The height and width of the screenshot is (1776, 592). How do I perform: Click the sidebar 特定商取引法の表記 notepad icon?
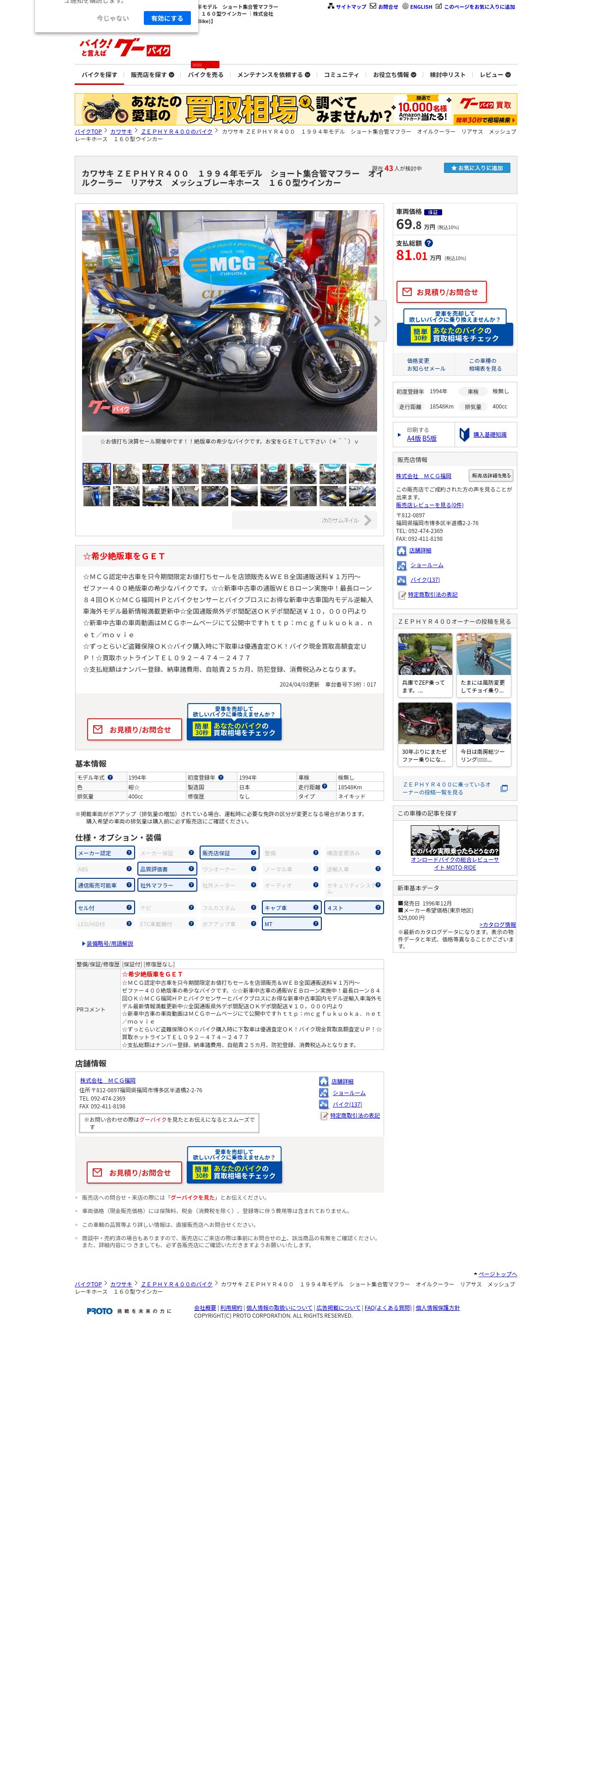[402, 595]
